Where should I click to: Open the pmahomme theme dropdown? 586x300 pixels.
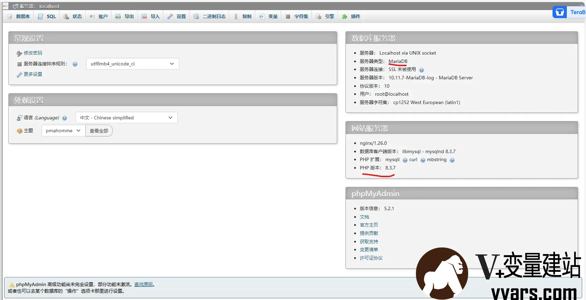[63, 131]
